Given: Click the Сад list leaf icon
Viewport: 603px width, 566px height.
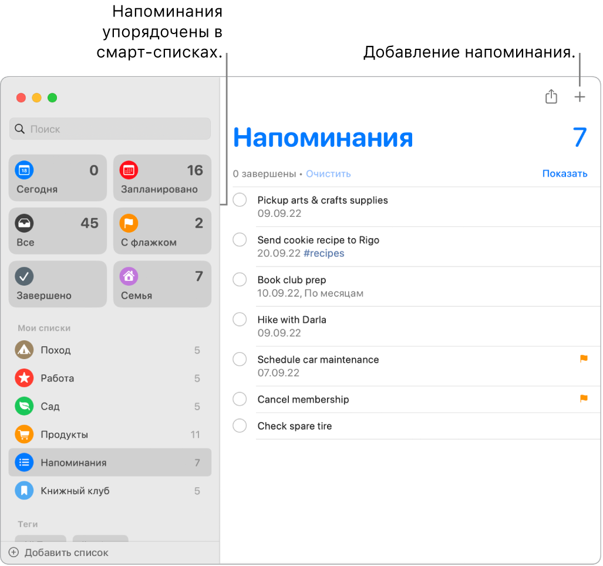Looking at the screenshot, I should 24,406.
